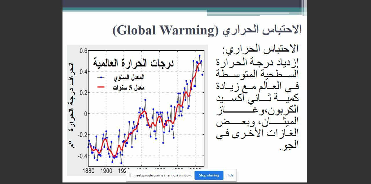Click the 1900 x-axis year label
The image size is (371, 184).
[106, 171]
